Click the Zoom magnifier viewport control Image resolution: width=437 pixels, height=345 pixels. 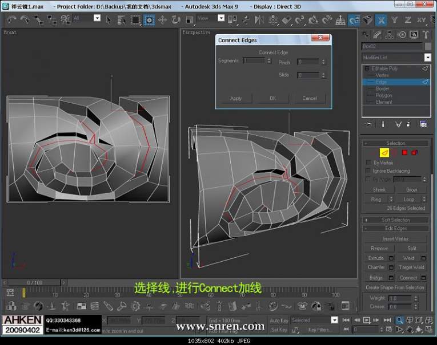(x=400, y=320)
